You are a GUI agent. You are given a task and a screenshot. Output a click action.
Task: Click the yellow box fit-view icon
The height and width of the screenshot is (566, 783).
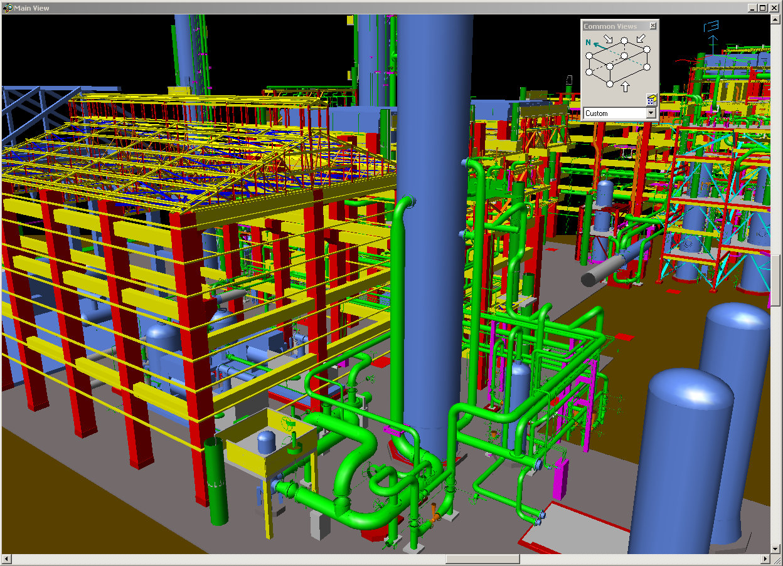[651, 100]
